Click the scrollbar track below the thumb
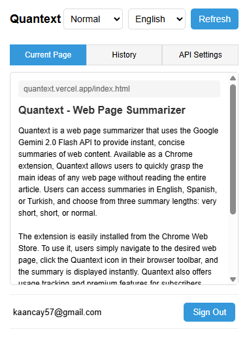Screen dimensions: 247x338 click(x=233, y=245)
